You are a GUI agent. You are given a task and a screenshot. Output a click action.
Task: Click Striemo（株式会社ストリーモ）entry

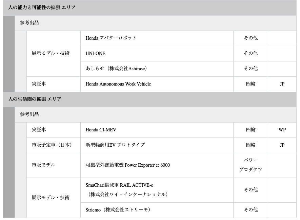tap(118, 210)
